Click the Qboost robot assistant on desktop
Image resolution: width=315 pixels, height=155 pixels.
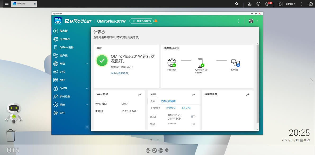(x=14, y=113)
